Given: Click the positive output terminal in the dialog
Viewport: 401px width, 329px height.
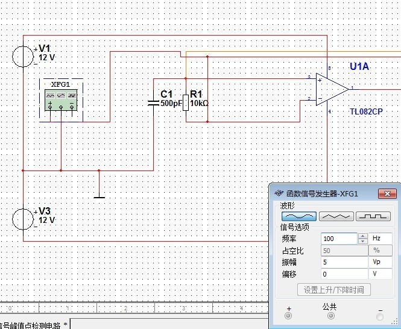Looking at the screenshot, I should pyautogui.click(x=288, y=315).
